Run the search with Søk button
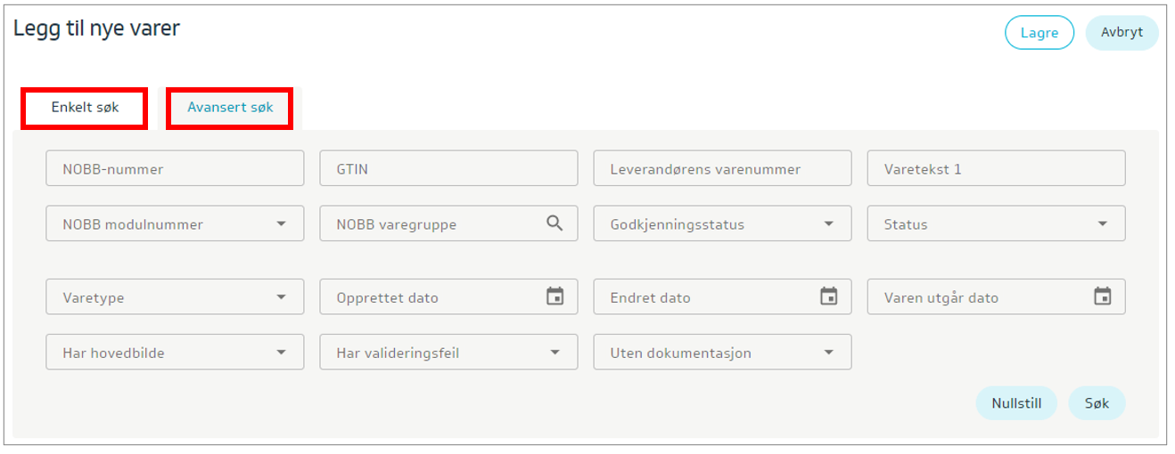1175x454 pixels. click(1097, 403)
